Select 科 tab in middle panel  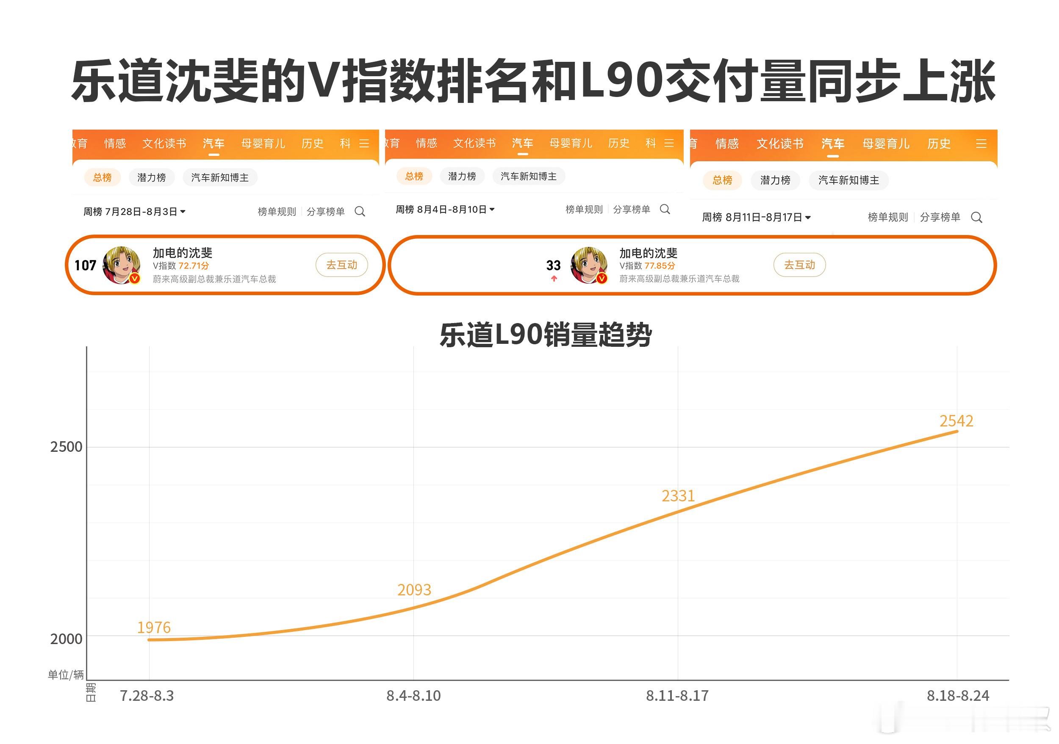650,143
